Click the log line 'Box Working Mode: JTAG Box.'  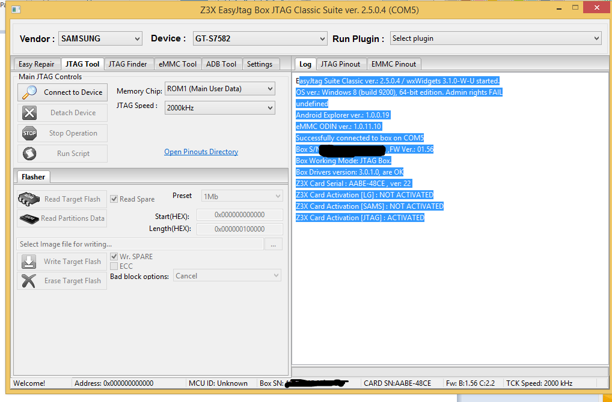pos(343,160)
